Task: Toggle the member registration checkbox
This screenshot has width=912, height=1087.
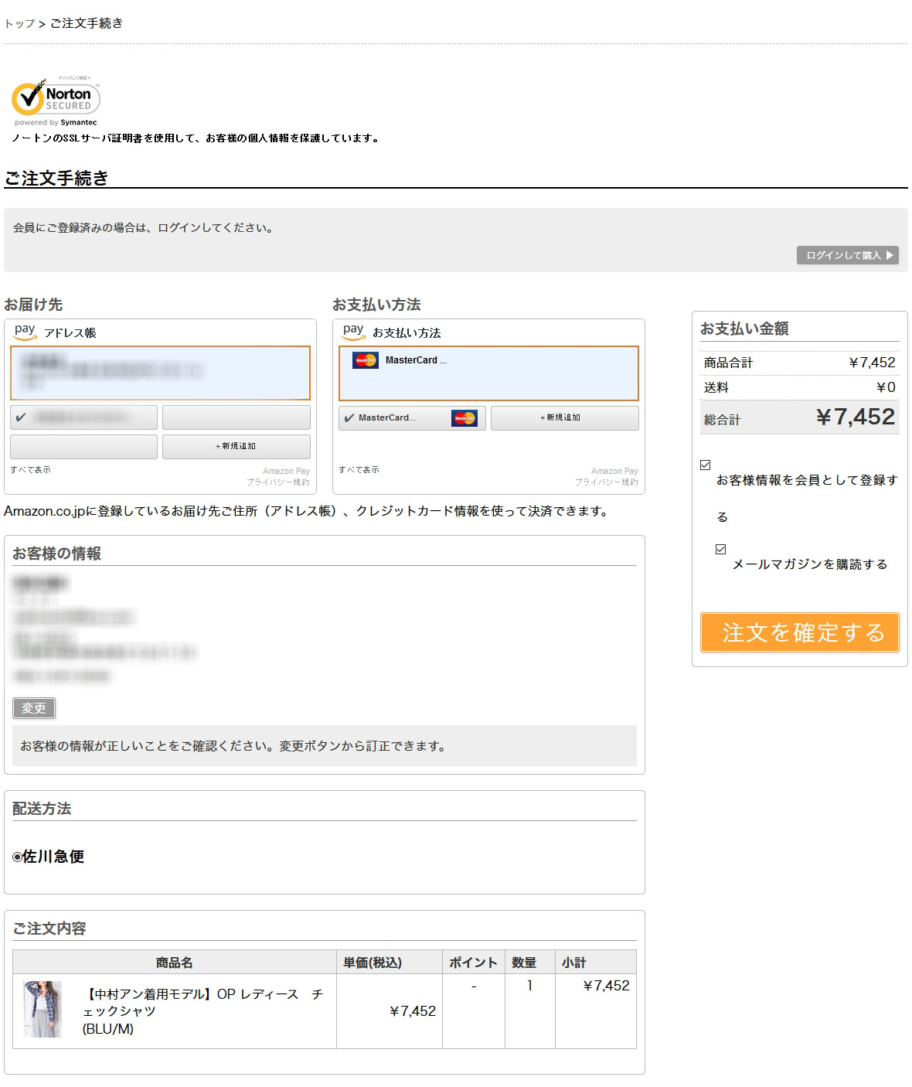Action: point(705,465)
